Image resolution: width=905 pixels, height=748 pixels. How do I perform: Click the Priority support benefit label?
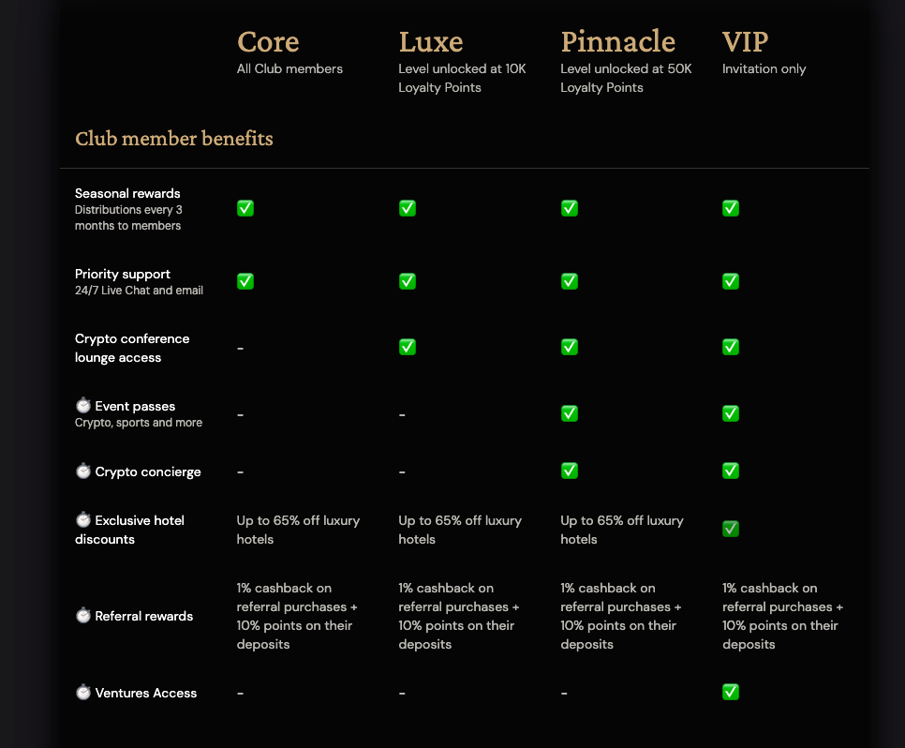(x=123, y=274)
